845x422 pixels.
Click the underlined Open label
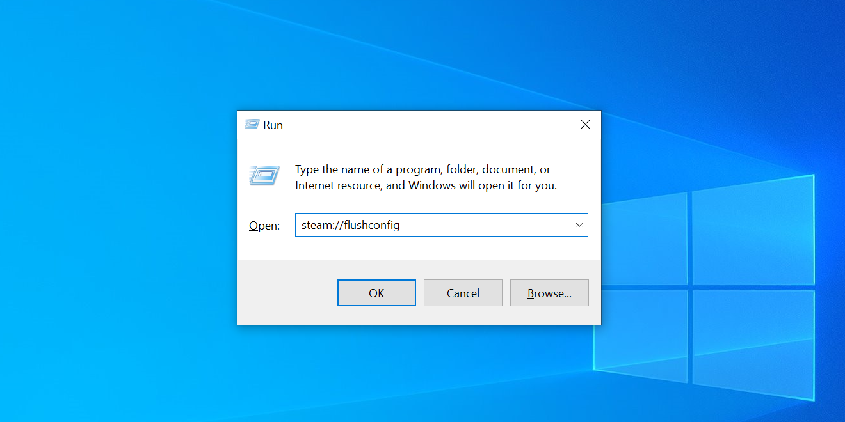point(264,224)
